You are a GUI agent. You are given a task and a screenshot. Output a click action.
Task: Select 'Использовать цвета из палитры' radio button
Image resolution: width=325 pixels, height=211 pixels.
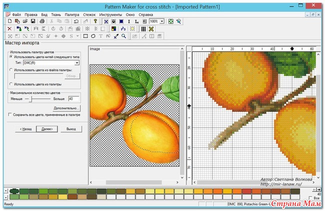click(11, 85)
